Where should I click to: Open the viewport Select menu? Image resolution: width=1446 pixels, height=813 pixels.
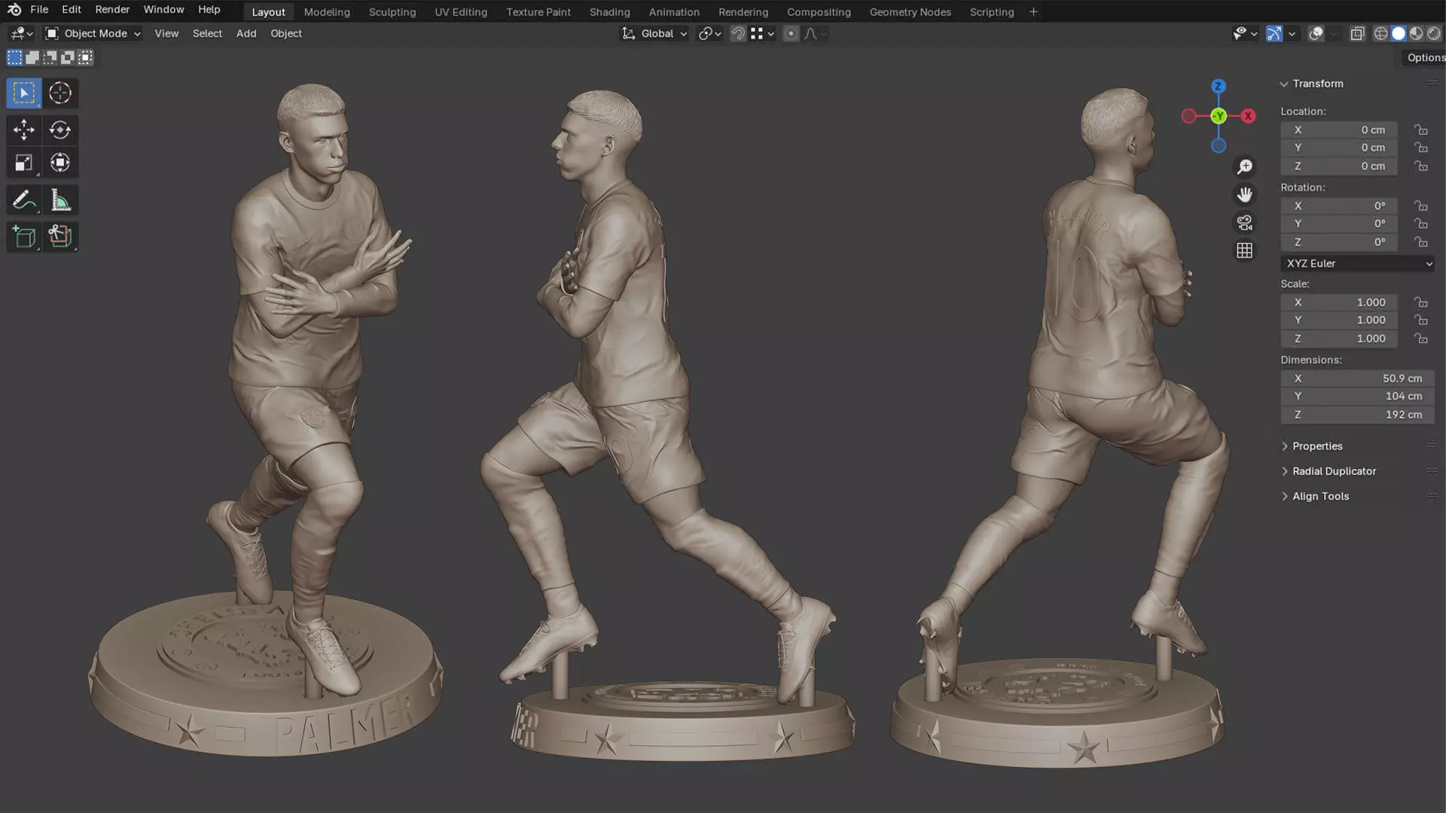207,34
